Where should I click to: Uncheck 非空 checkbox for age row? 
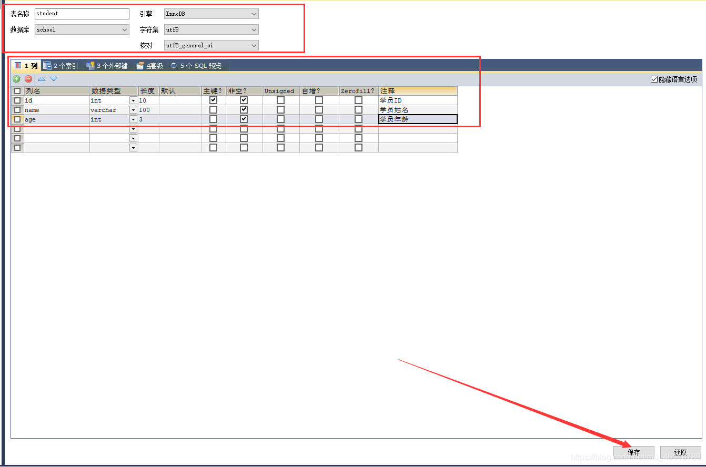coord(244,119)
